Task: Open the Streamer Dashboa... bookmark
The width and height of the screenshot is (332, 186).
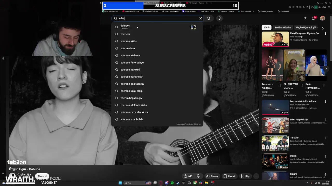Action: click(x=131, y=11)
